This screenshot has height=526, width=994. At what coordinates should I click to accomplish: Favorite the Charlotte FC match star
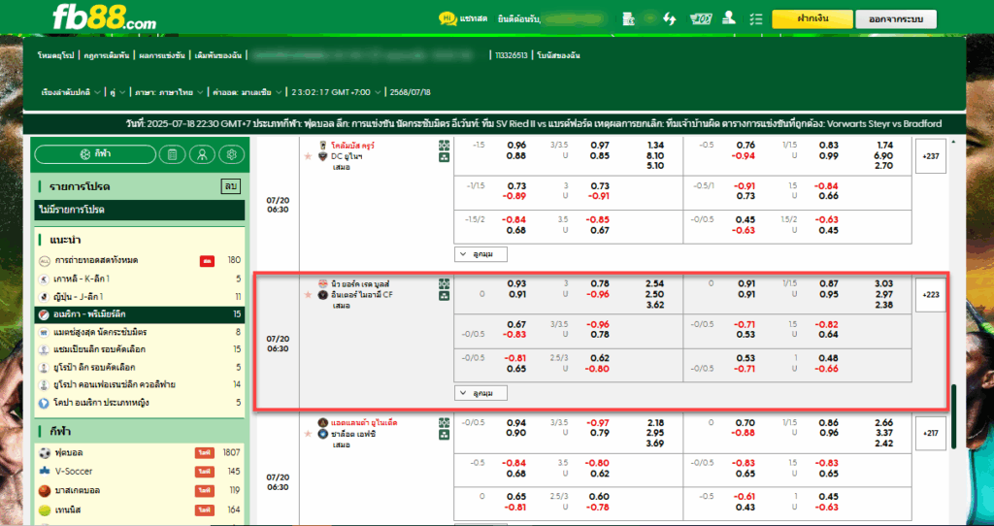pyautogui.click(x=308, y=434)
